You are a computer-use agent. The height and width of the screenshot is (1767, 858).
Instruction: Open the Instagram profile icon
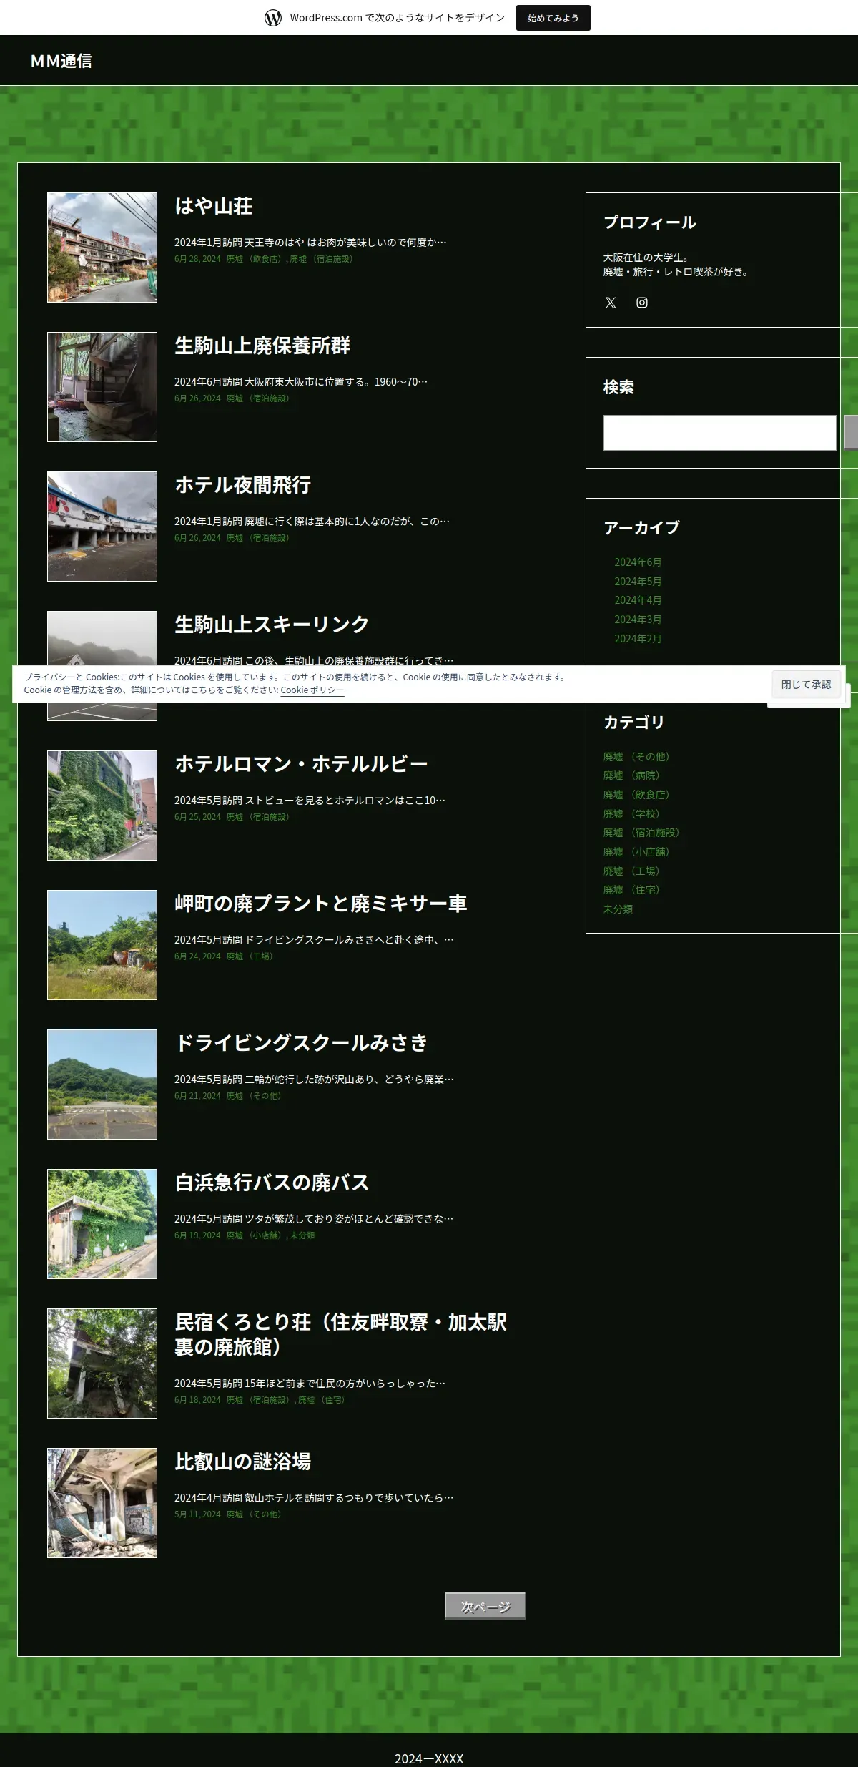point(642,303)
